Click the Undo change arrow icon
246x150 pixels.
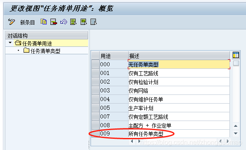pyautogui.click(x=64, y=22)
